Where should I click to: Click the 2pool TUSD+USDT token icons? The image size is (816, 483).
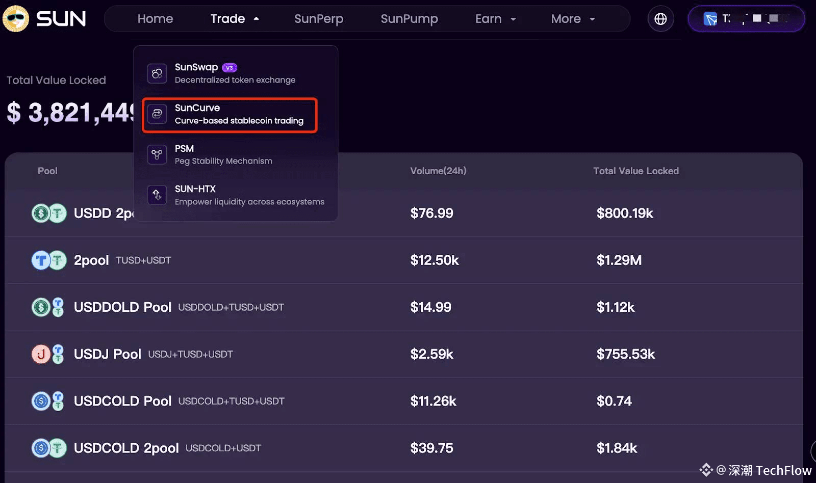(49, 260)
